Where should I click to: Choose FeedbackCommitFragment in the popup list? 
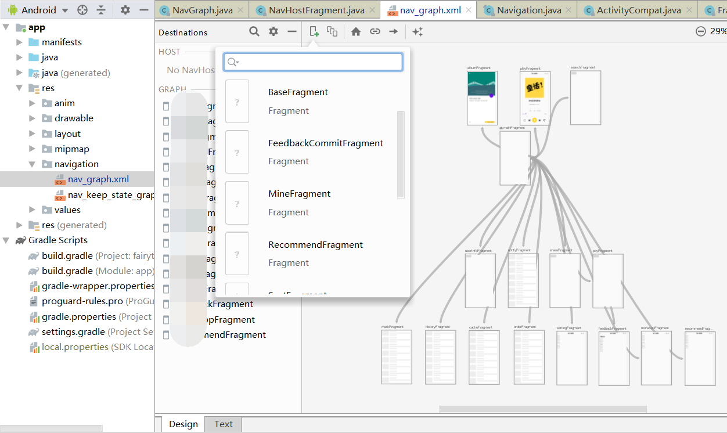click(325, 143)
